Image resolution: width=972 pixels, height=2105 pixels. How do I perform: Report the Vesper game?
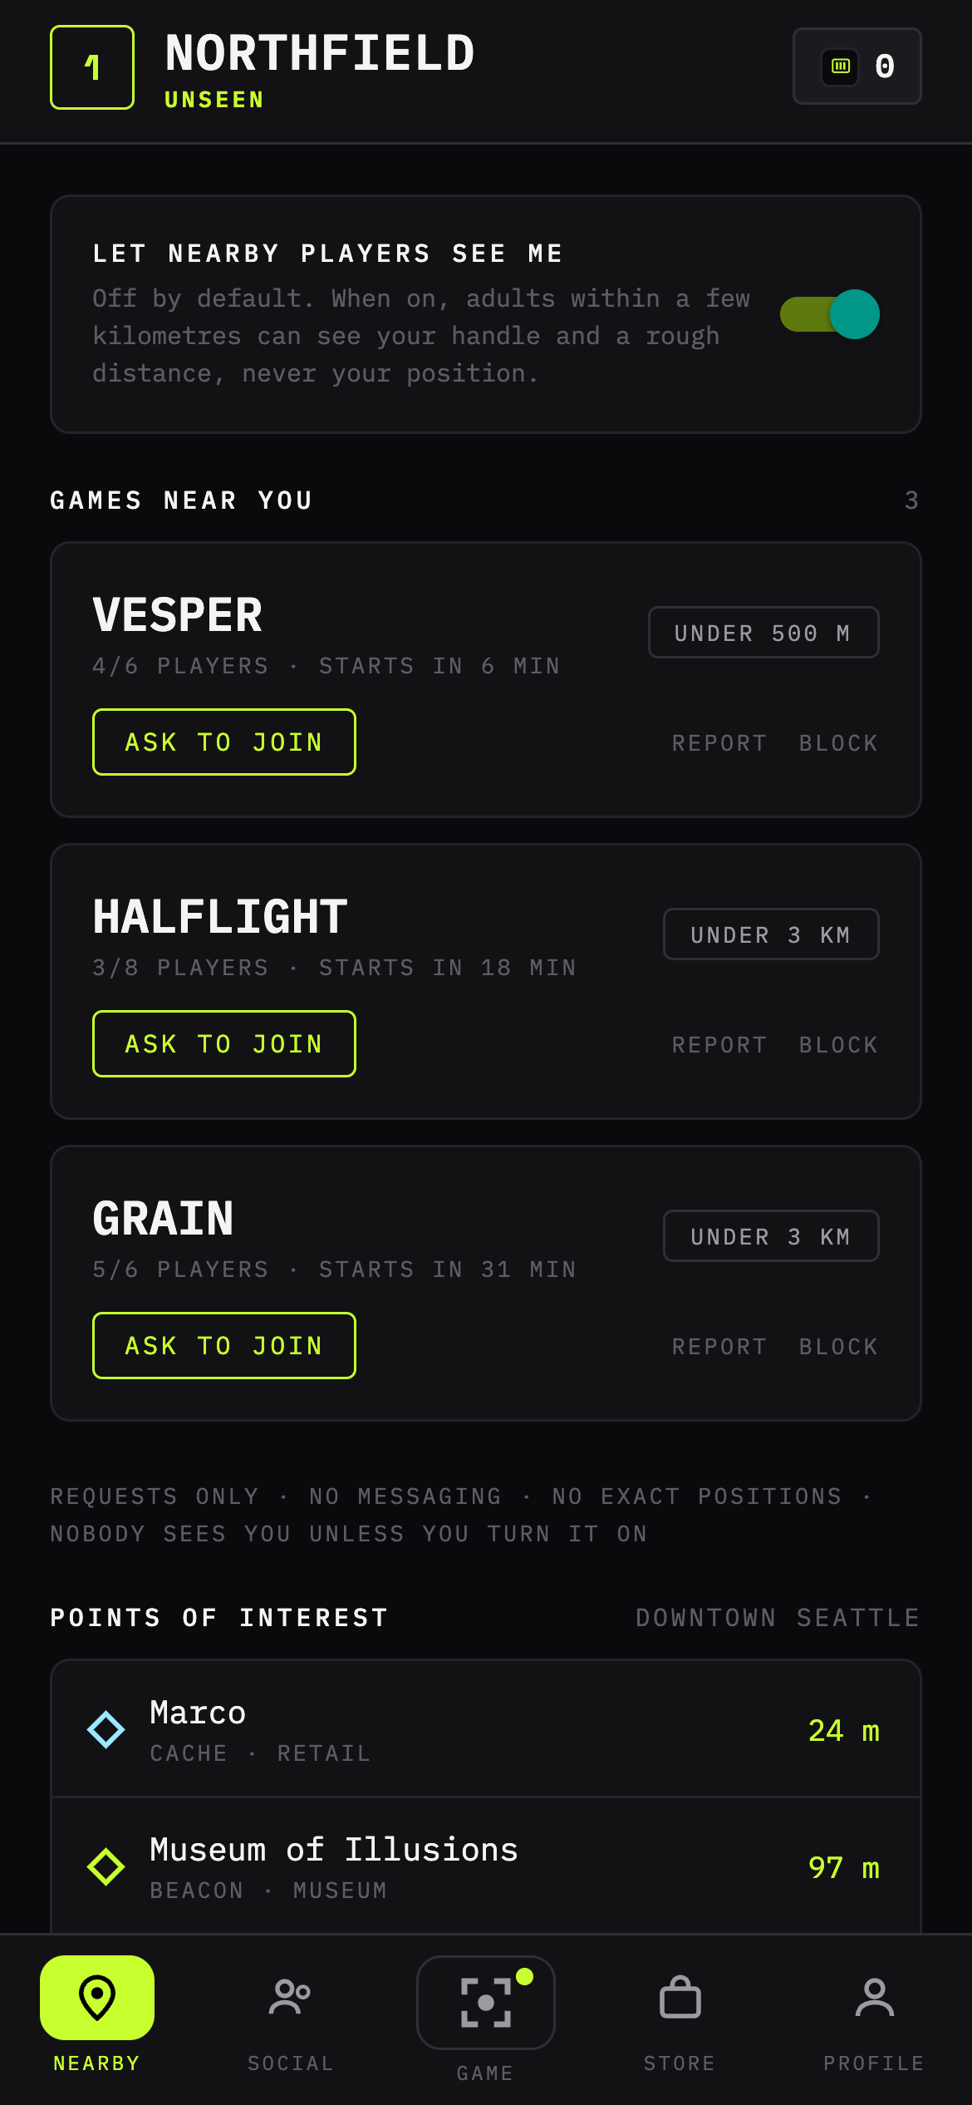pyautogui.click(x=719, y=743)
